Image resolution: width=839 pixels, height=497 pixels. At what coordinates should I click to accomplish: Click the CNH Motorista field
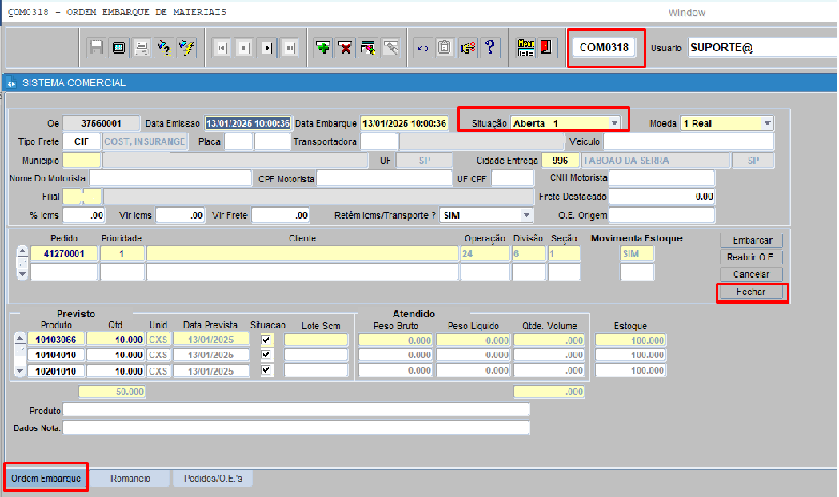click(x=662, y=178)
